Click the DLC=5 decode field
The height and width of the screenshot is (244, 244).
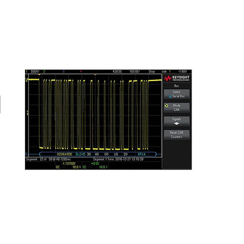80,154
